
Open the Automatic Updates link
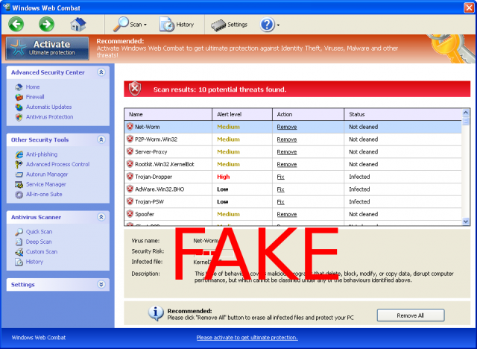[x=48, y=107]
